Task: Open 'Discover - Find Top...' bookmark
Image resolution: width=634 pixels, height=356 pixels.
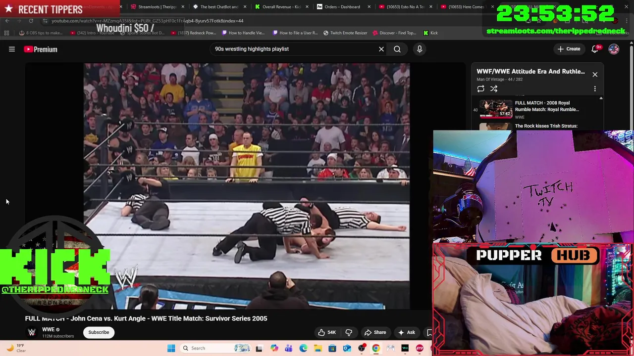Action: (394, 33)
